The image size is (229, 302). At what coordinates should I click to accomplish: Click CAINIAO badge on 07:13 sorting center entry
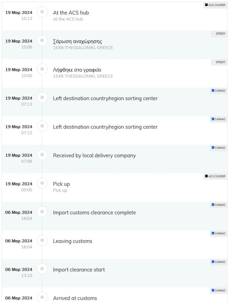[x=218, y=91]
